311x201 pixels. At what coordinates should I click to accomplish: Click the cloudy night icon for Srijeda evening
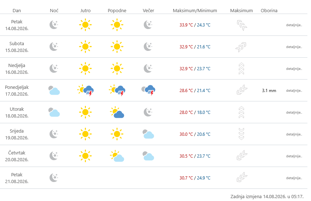(x=148, y=134)
